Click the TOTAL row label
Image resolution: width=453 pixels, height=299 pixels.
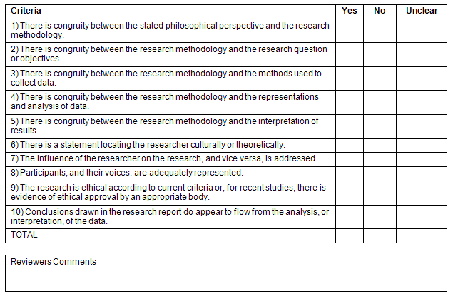pos(24,235)
